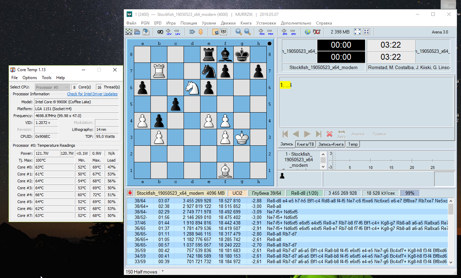461x278 pixels.
Task: Click the plus EPD toolbar icon
Action: (x=285, y=32)
